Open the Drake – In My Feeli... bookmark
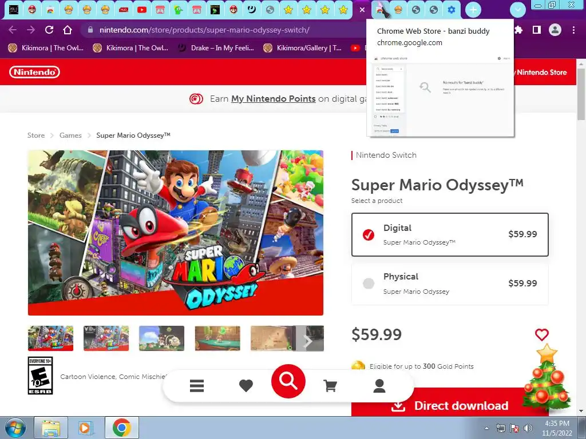 pos(217,48)
